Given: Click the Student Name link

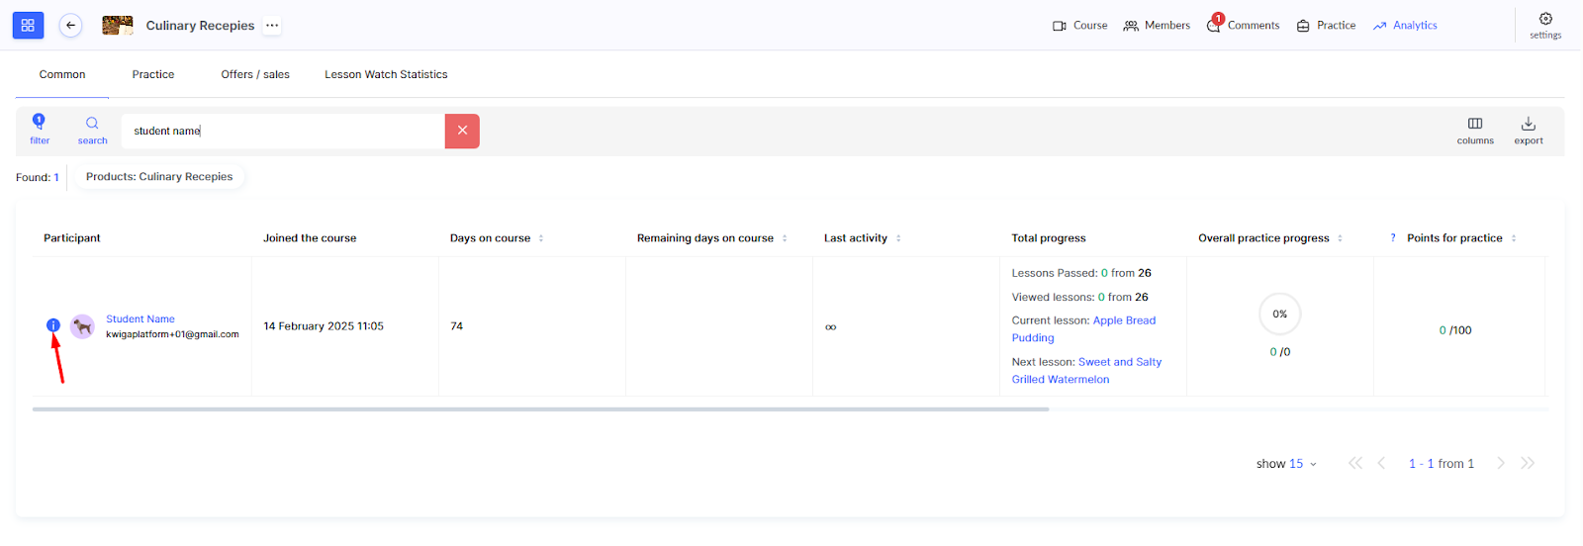Looking at the screenshot, I should (140, 319).
